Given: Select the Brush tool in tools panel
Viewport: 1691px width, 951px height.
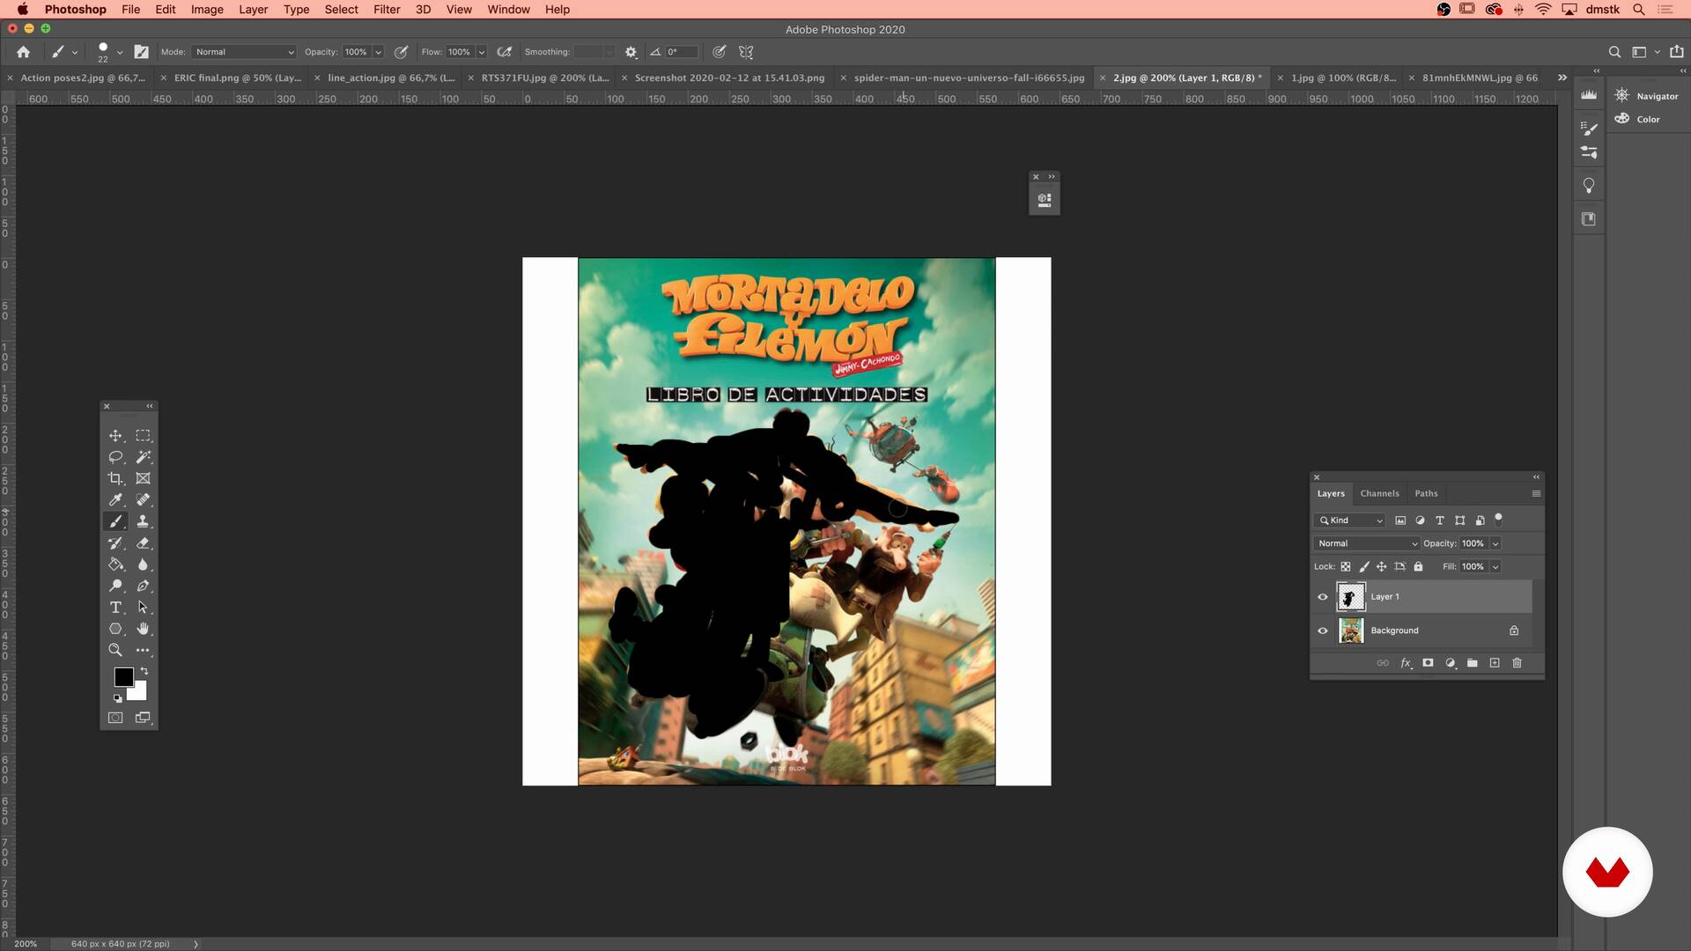Looking at the screenshot, I should point(115,521).
